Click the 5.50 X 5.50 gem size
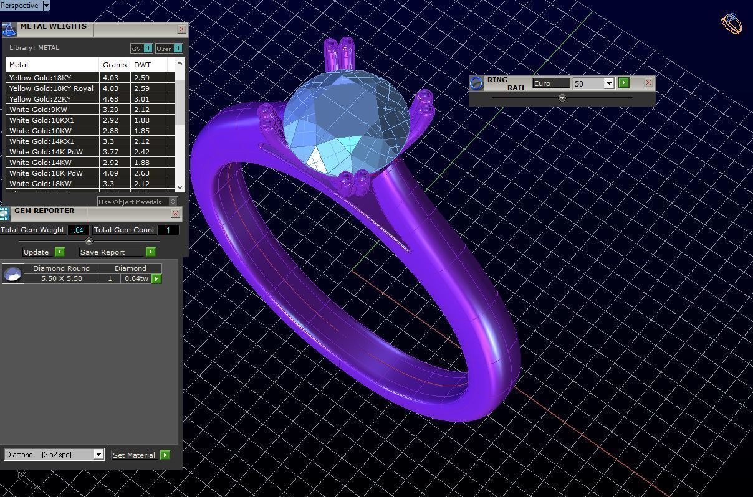 [62, 278]
